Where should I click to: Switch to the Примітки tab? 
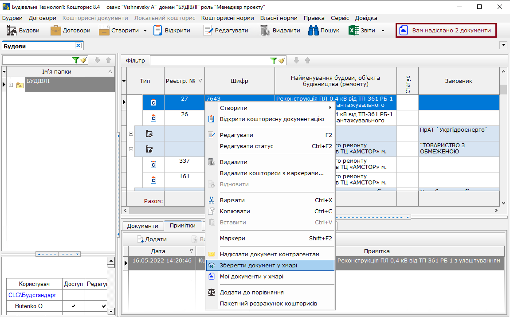tap(182, 225)
